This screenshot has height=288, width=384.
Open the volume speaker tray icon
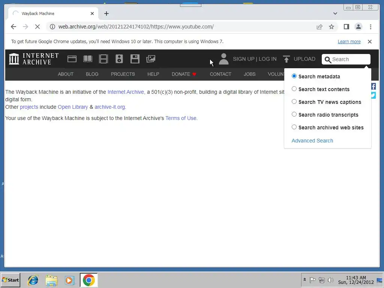pos(330,280)
